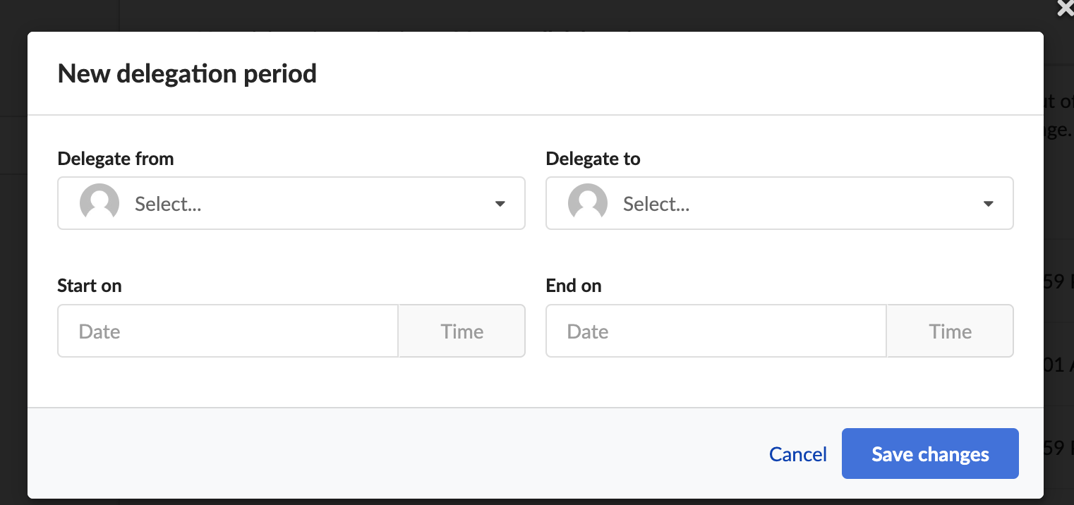This screenshot has width=1074, height=505.
Task: Click the Select... placeholder under Delegate from
Action: (168, 204)
